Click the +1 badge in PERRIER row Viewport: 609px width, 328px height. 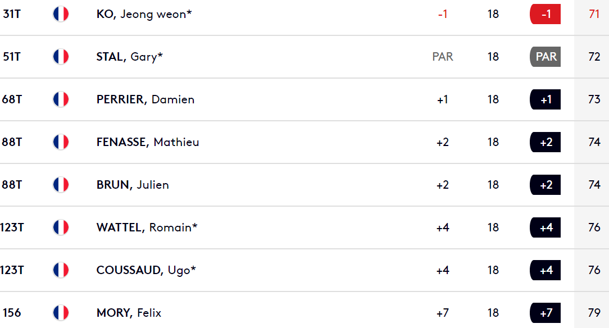click(x=546, y=99)
